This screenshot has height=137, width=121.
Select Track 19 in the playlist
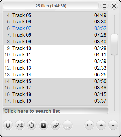(x=55, y=101)
